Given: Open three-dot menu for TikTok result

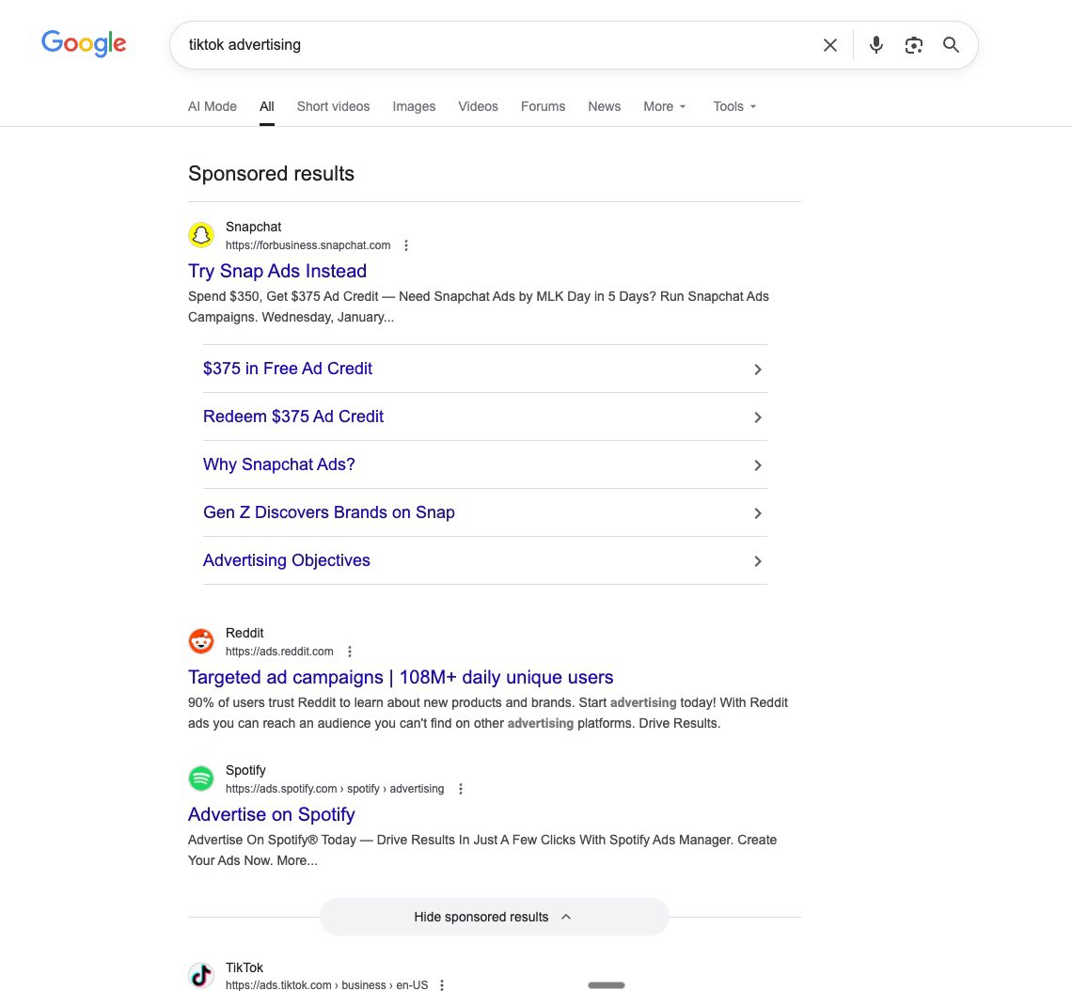Looking at the screenshot, I should 442,984.
